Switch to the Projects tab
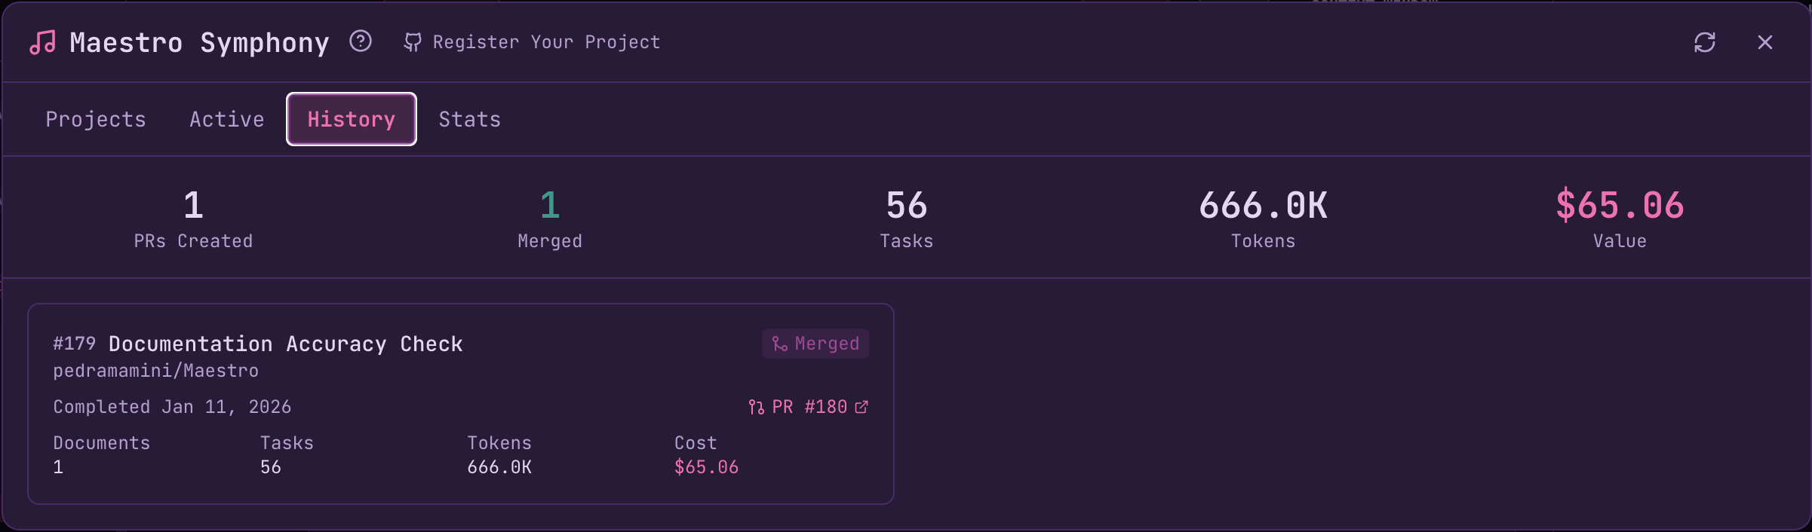This screenshot has width=1812, height=532. pos(95,118)
